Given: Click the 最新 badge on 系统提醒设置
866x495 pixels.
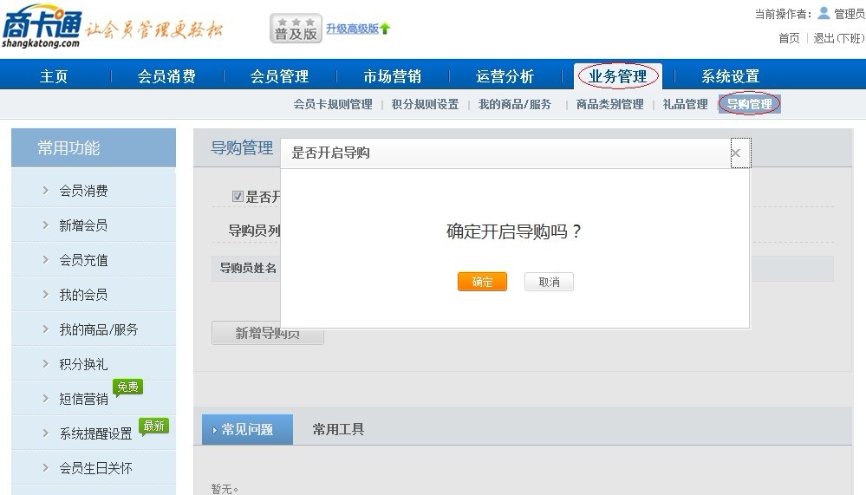Looking at the screenshot, I should click(x=153, y=426).
